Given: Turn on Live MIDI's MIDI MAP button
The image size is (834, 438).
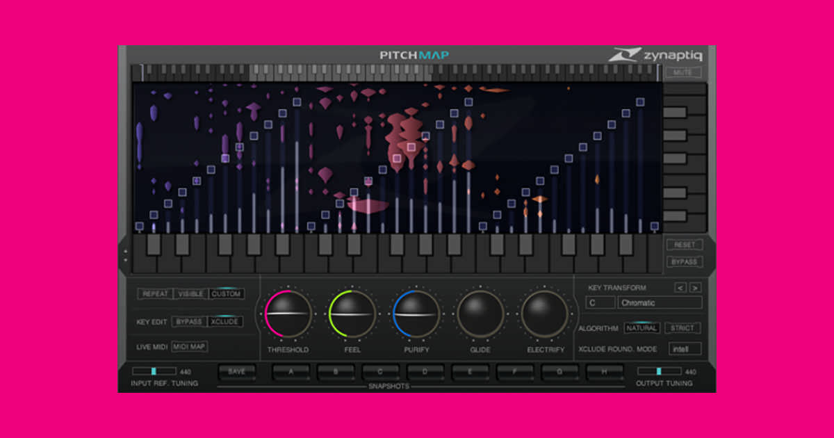Looking at the screenshot, I should click(190, 346).
